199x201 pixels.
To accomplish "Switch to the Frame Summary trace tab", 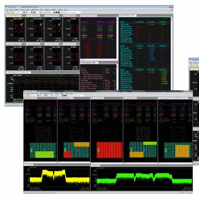I will click(x=88, y=16).
